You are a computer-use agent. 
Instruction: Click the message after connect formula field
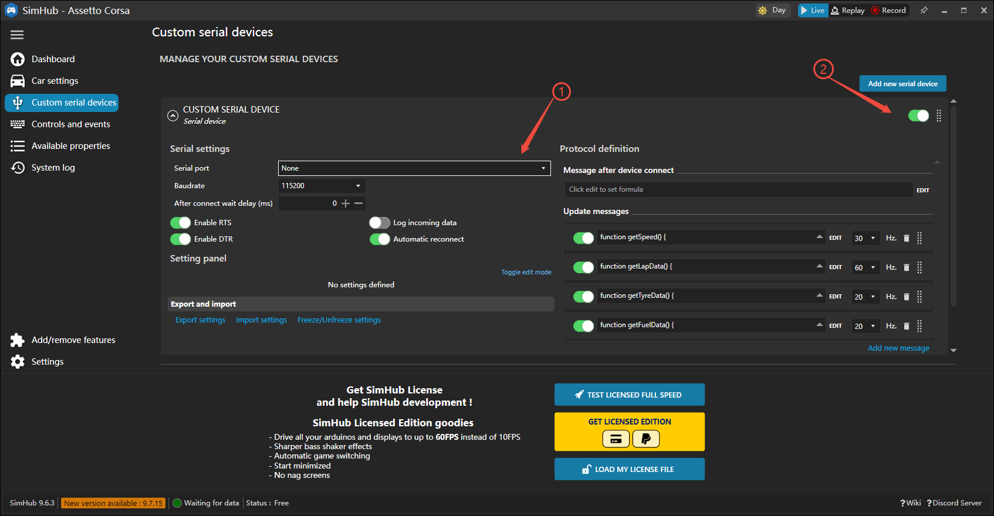738,189
